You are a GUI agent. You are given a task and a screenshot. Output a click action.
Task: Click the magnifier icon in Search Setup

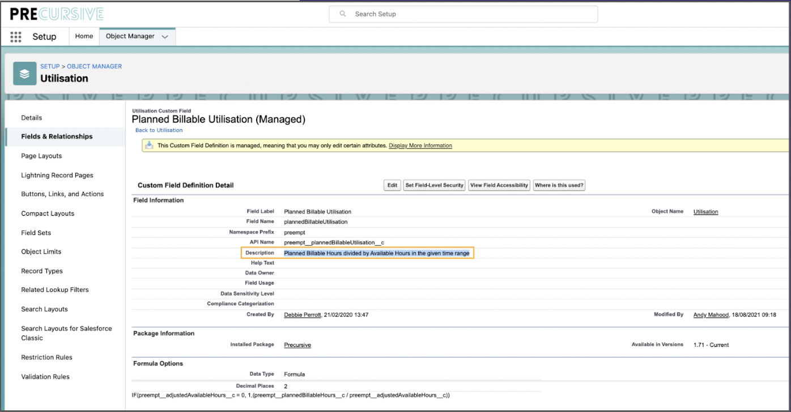(x=343, y=14)
